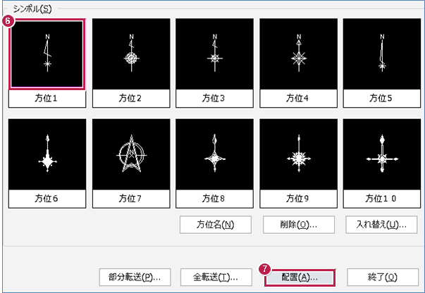The height and width of the screenshot is (293, 425).
Task: Click the 方位名(N) button
Action: click(216, 225)
